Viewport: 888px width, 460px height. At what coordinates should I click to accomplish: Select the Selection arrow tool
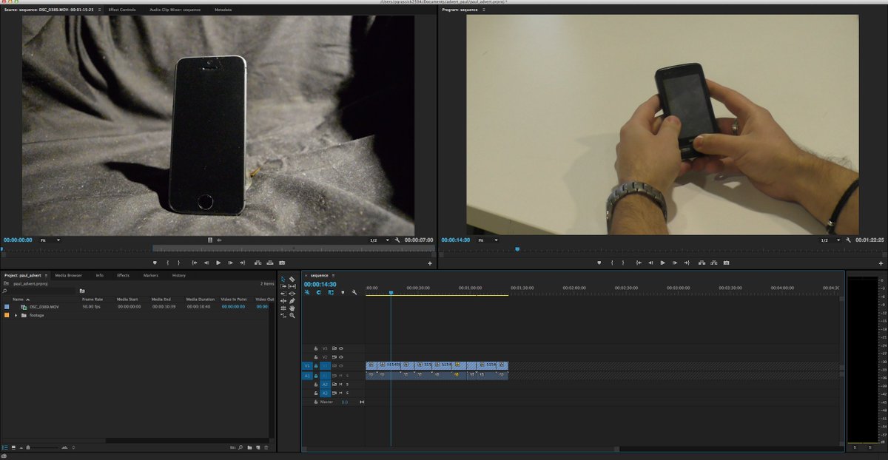283,279
